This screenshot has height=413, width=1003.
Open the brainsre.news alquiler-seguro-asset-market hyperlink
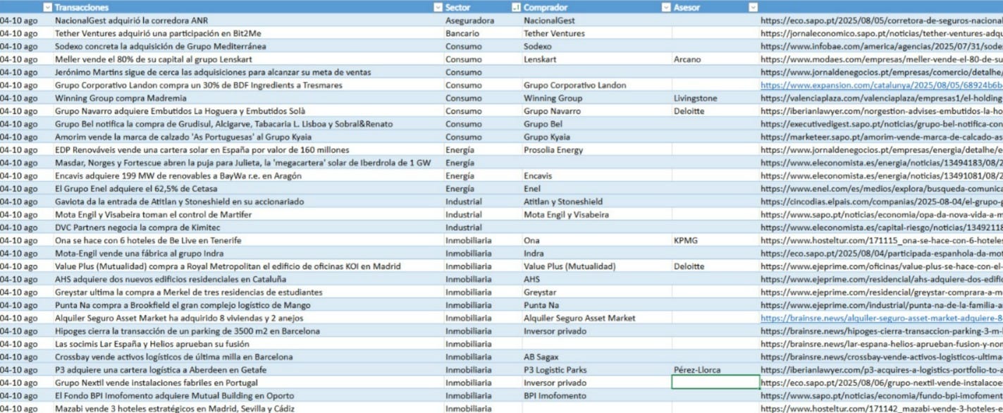click(882, 318)
